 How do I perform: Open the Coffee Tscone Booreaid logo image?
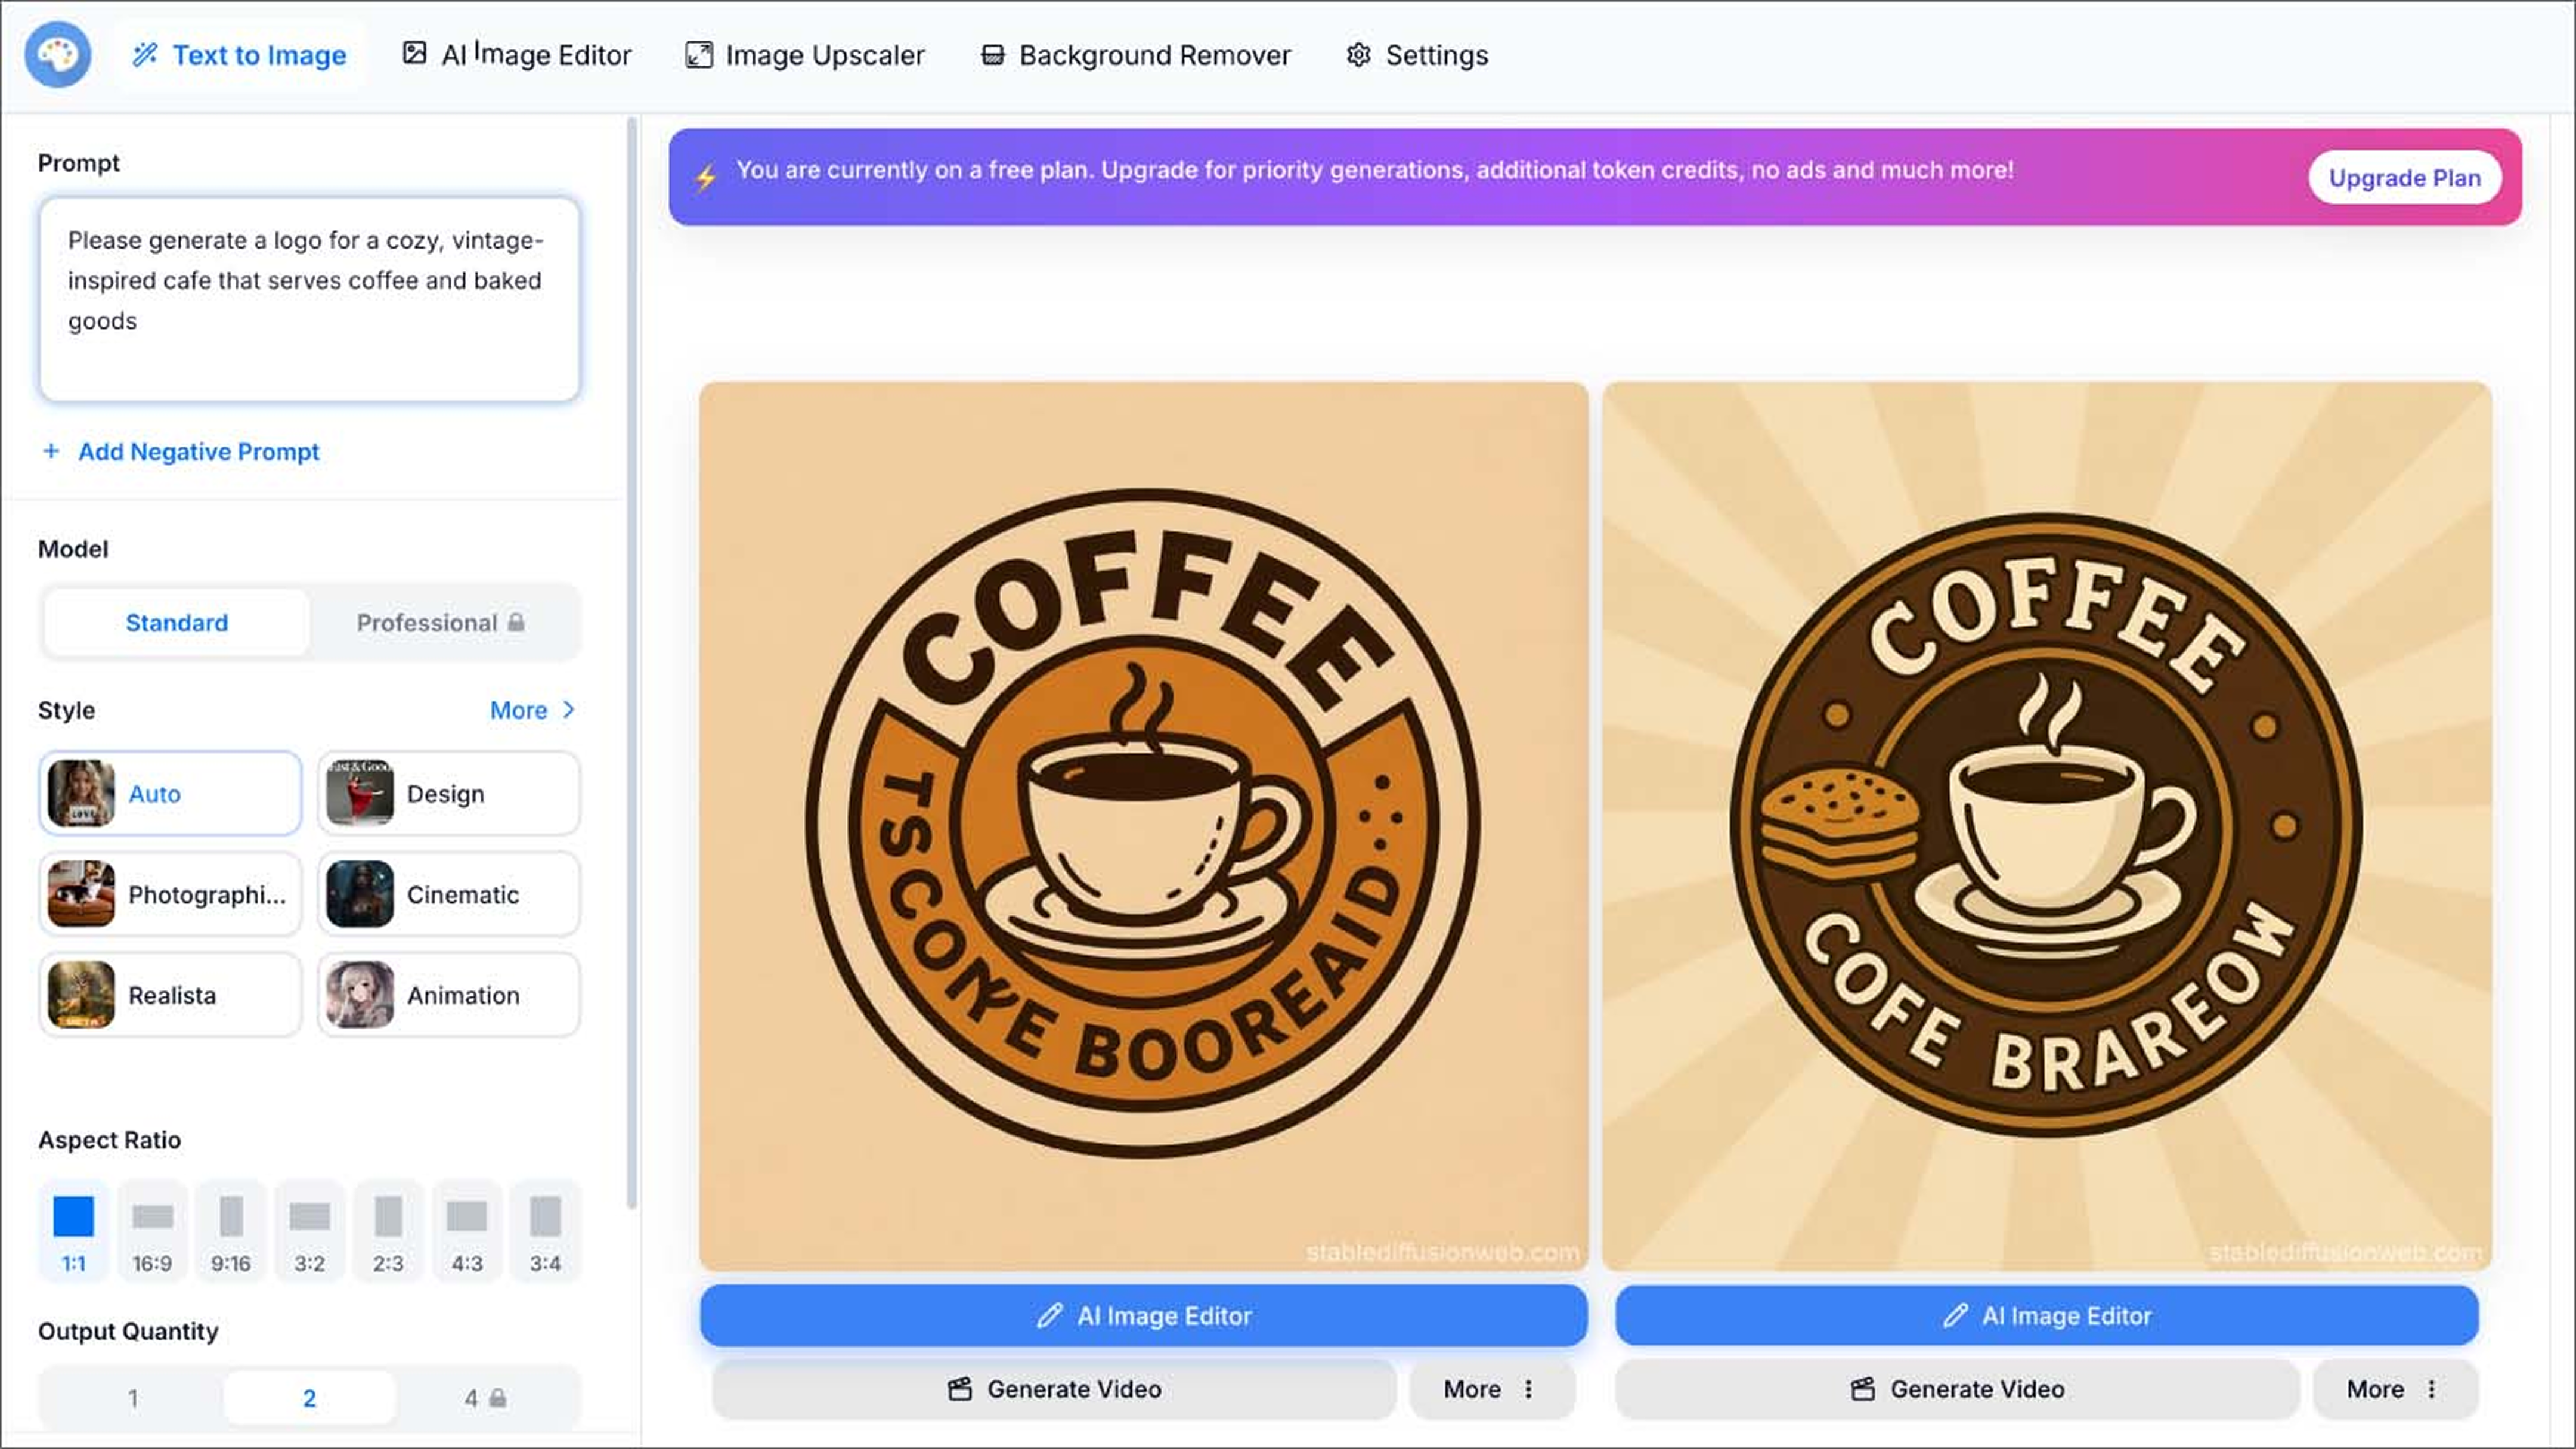coord(1144,827)
